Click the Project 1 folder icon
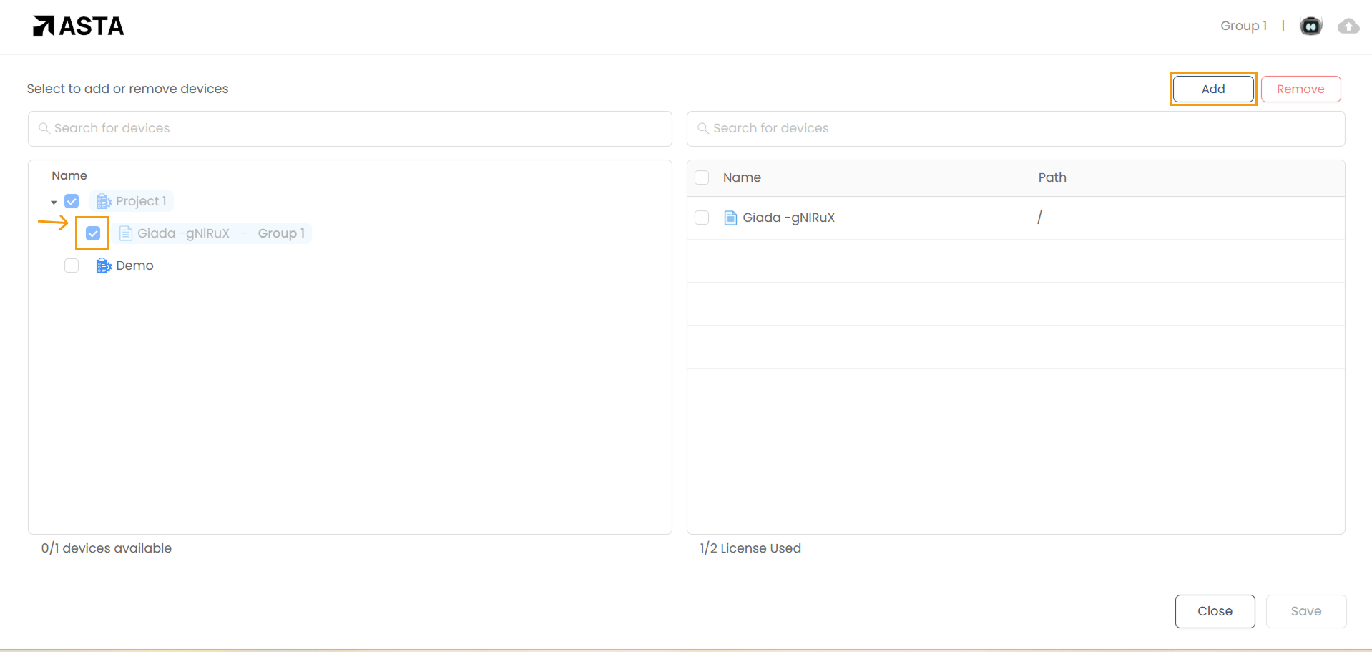This screenshot has width=1372, height=652. pyautogui.click(x=104, y=201)
